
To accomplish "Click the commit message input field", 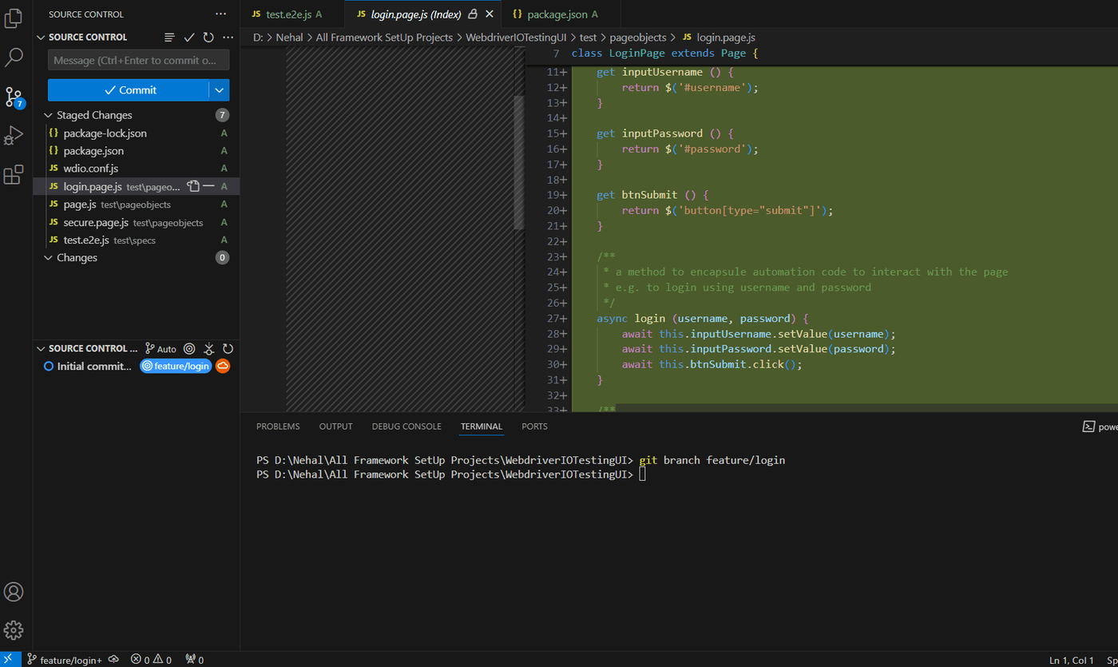I will point(139,60).
